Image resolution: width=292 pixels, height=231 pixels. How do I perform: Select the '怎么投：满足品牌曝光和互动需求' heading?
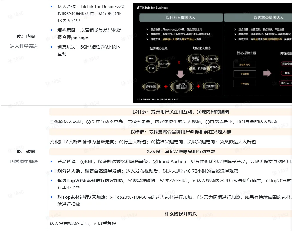click(x=180, y=152)
